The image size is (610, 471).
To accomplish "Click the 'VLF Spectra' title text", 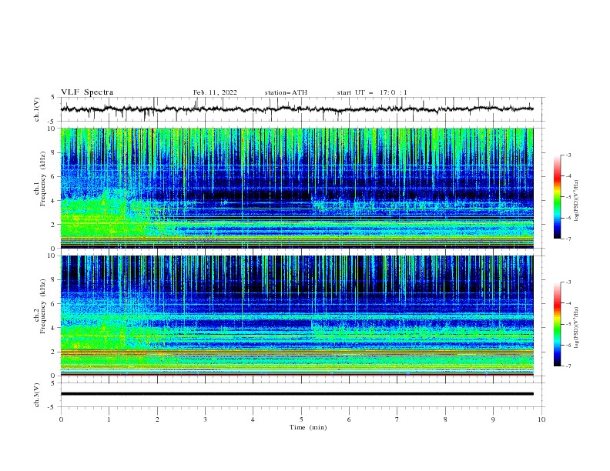I will tap(87, 92).
